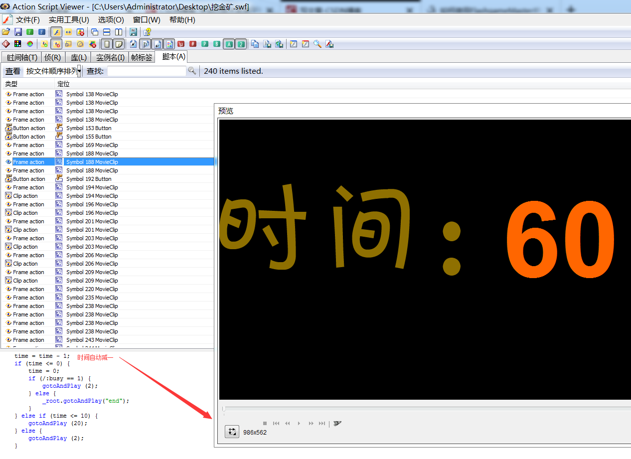
Task: Open the 实用工具(U) menu
Action: [x=69, y=20]
